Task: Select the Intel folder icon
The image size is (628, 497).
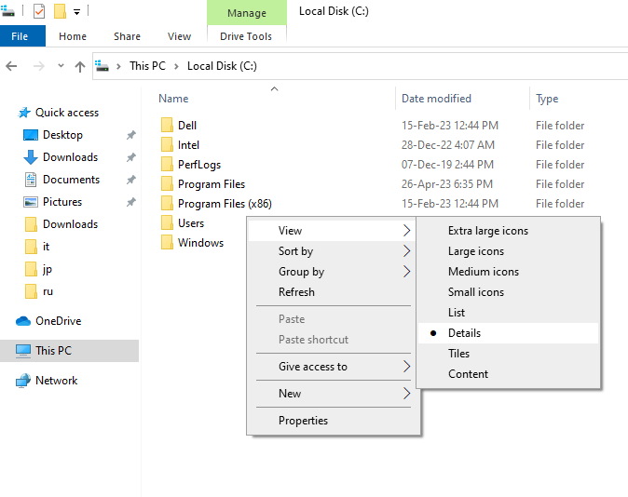Action: 167,145
